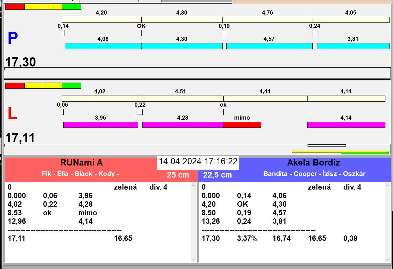Click lane P total time 17,30

pyautogui.click(x=21, y=62)
